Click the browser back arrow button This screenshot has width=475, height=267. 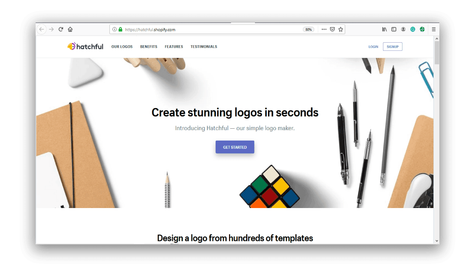pos(42,29)
